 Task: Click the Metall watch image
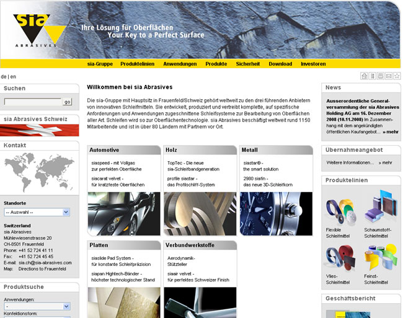(x=277, y=214)
